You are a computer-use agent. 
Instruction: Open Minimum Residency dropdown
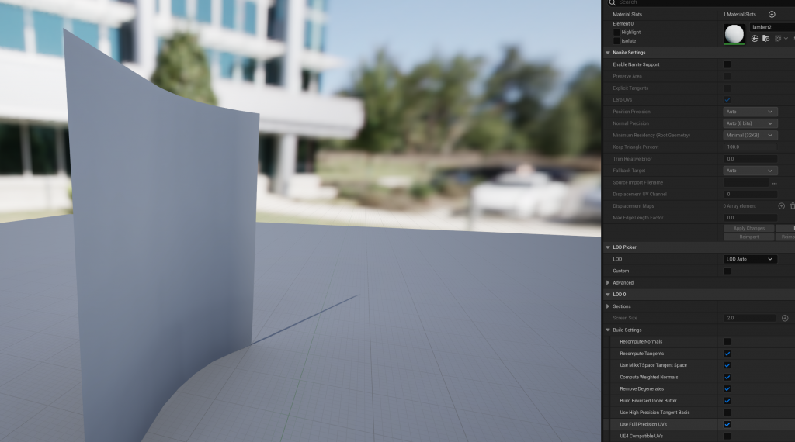click(750, 135)
